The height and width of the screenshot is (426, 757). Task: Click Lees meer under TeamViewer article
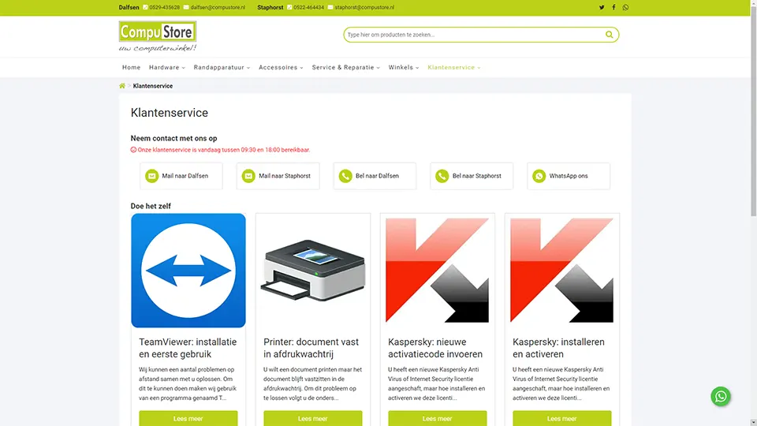[188, 418]
